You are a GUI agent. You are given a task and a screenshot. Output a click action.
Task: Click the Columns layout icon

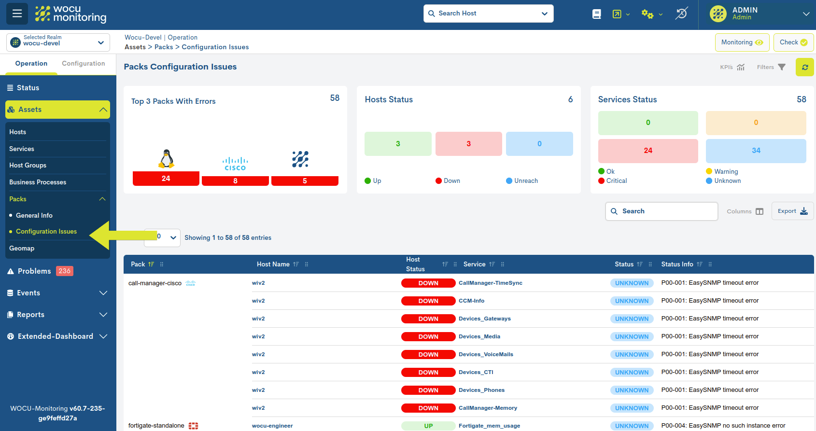click(x=760, y=211)
